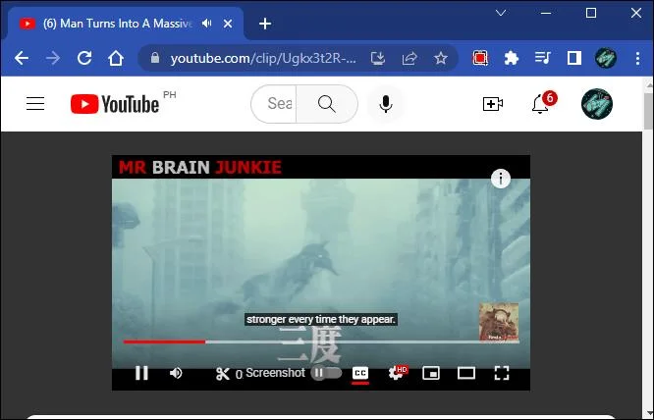Open YouTube notifications bell
654x420 pixels.
click(540, 104)
